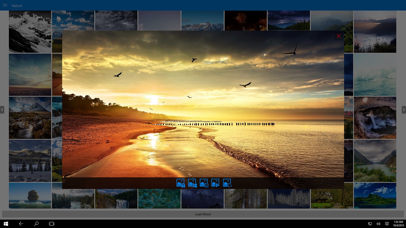Open Task View on the taskbar

[52, 224]
